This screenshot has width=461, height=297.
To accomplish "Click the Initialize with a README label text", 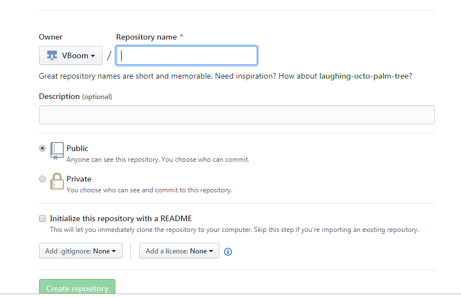I will pyautogui.click(x=121, y=218).
